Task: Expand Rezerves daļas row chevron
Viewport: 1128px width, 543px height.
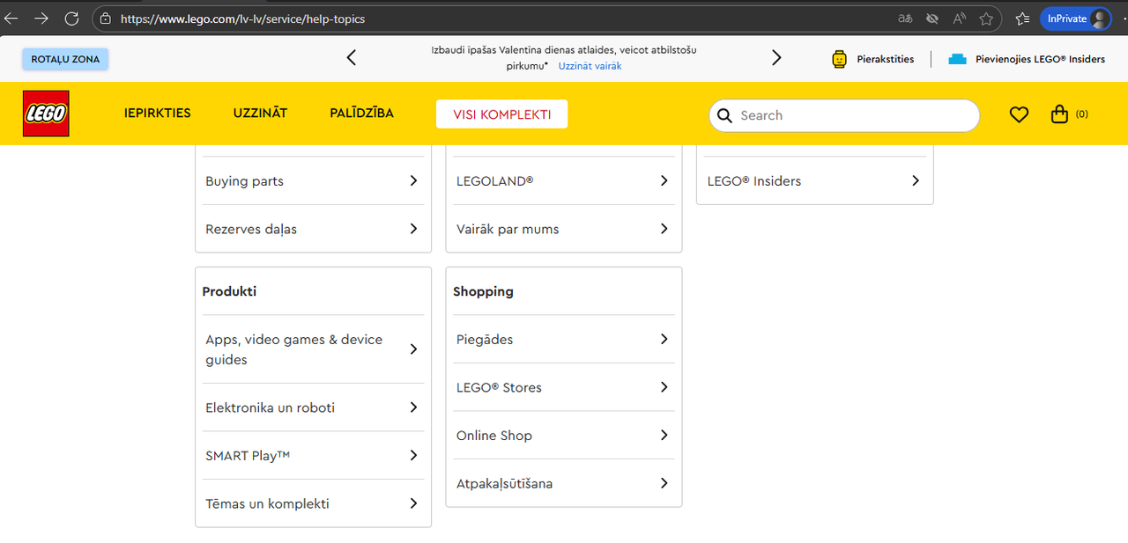Action: point(413,229)
